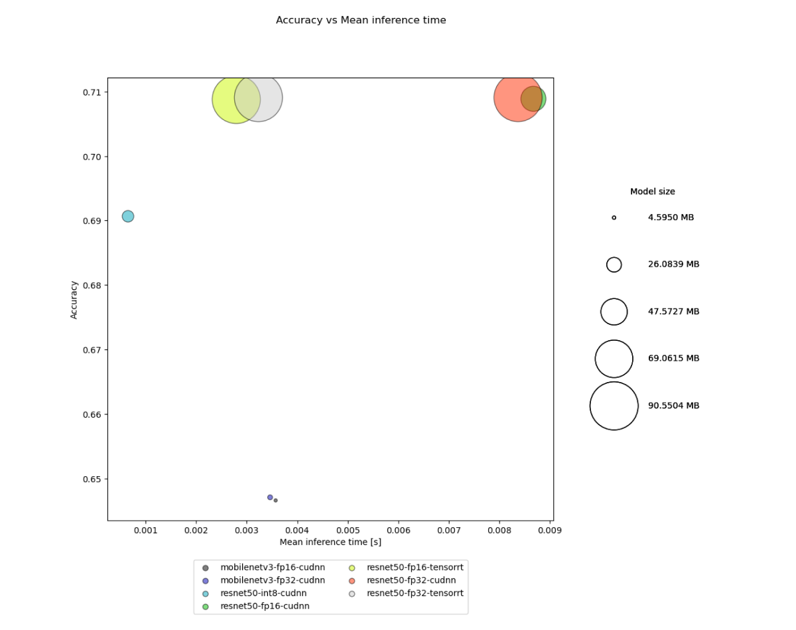This screenshot has height=630, width=796.
Task: Click the tiny 4.5950 MB size circle
Action: 614,218
